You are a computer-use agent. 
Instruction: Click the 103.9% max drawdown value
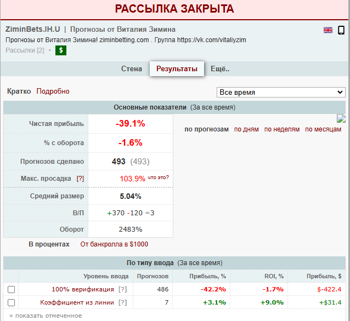click(x=132, y=179)
